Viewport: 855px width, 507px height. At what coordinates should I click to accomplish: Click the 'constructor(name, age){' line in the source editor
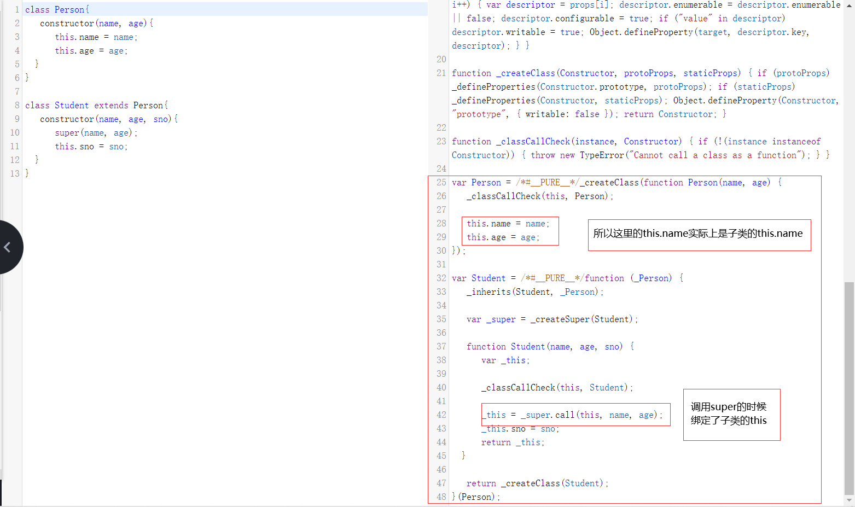click(97, 23)
